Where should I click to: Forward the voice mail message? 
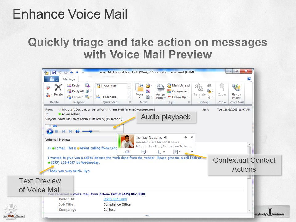coord(75,97)
